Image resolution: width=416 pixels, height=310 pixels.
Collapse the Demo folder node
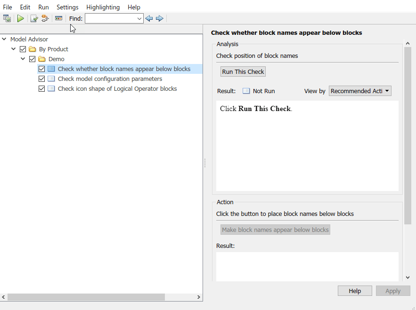pos(23,59)
